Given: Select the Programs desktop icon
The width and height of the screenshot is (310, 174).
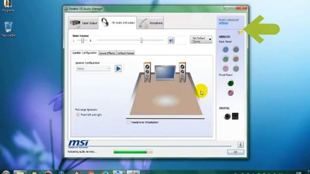Looking at the screenshot, I should (8, 6).
